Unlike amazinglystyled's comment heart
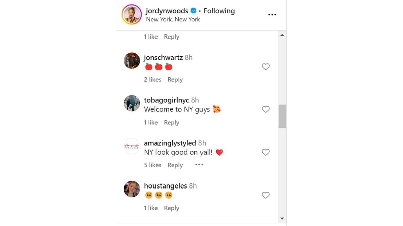The width and height of the screenshot is (403, 226). (266, 152)
